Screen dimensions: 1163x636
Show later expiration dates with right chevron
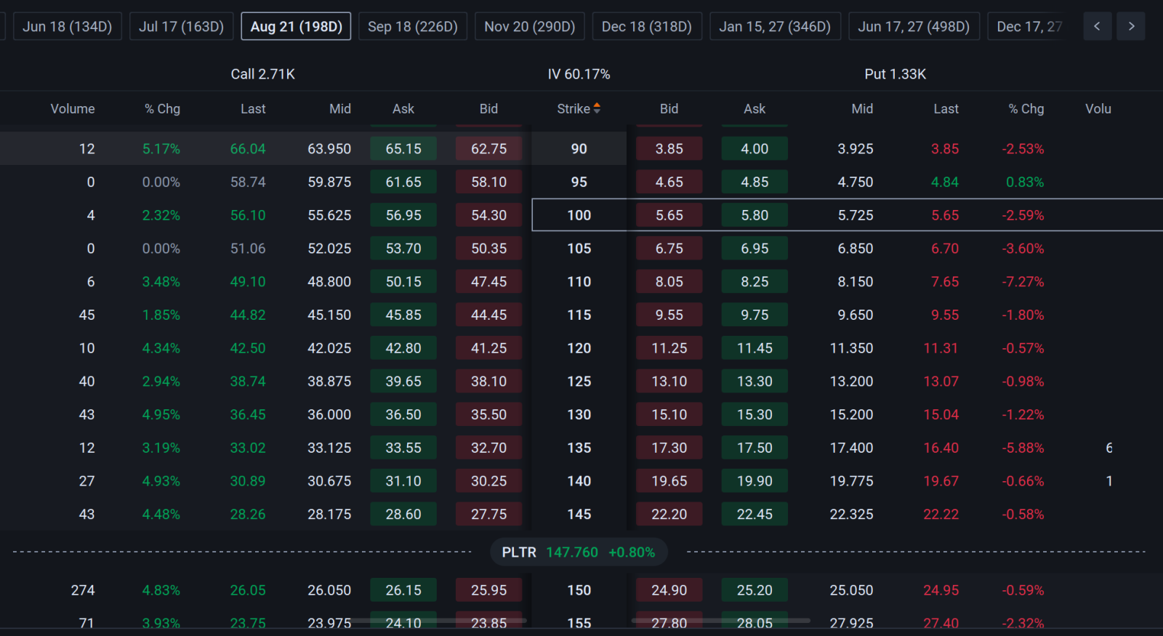pos(1131,26)
